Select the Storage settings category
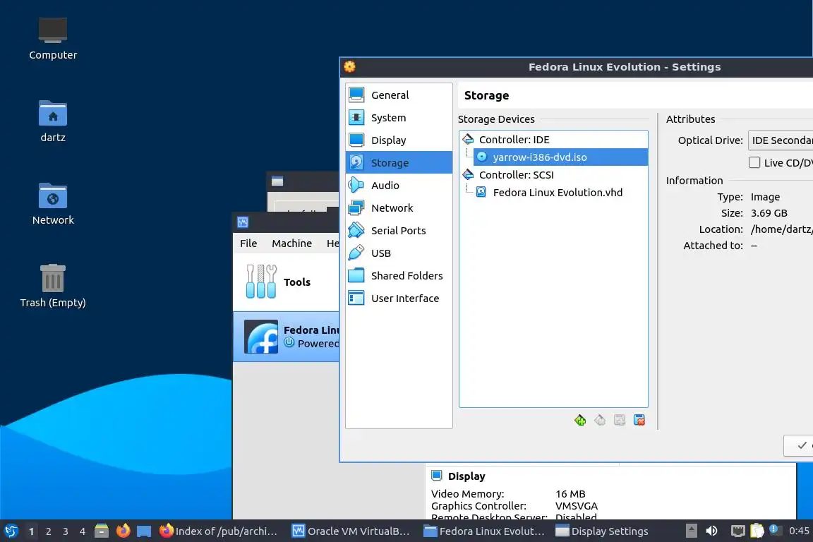Image resolution: width=813 pixels, height=542 pixels. click(399, 163)
